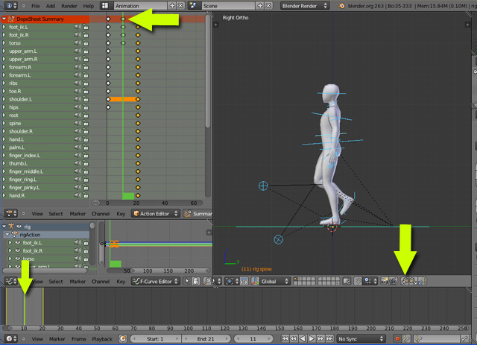Image resolution: width=477 pixels, height=345 pixels.
Task: Click the dope sheet vertical scrollbar
Action: (208, 72)
